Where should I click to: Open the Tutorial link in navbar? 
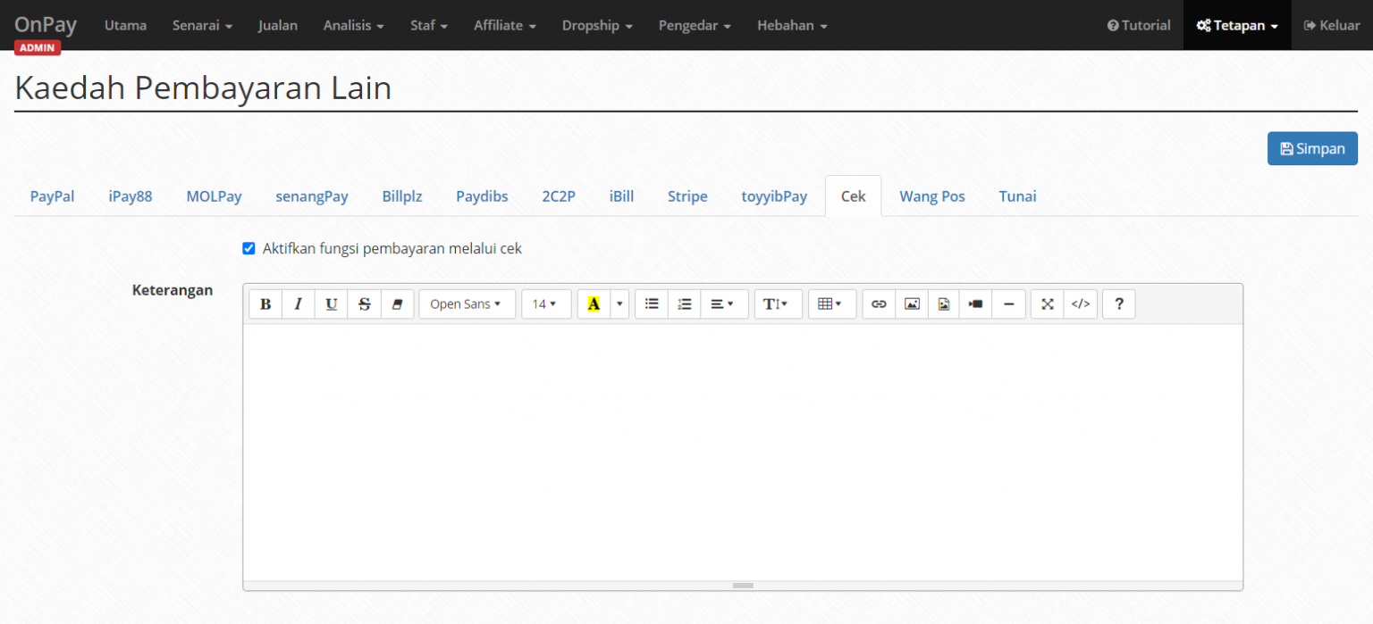coord(1138,25)
